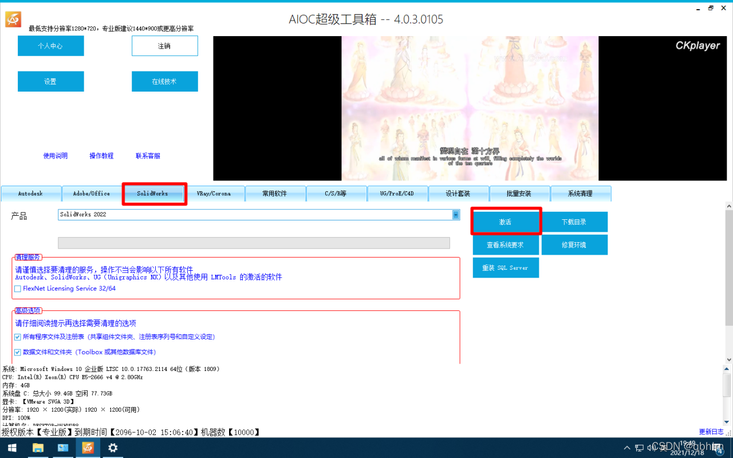
Task: Click the 个人中心 button
Action: tap(50, 46)
